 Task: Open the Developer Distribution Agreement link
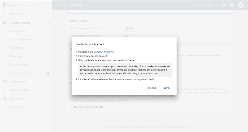tap(178, 127)
